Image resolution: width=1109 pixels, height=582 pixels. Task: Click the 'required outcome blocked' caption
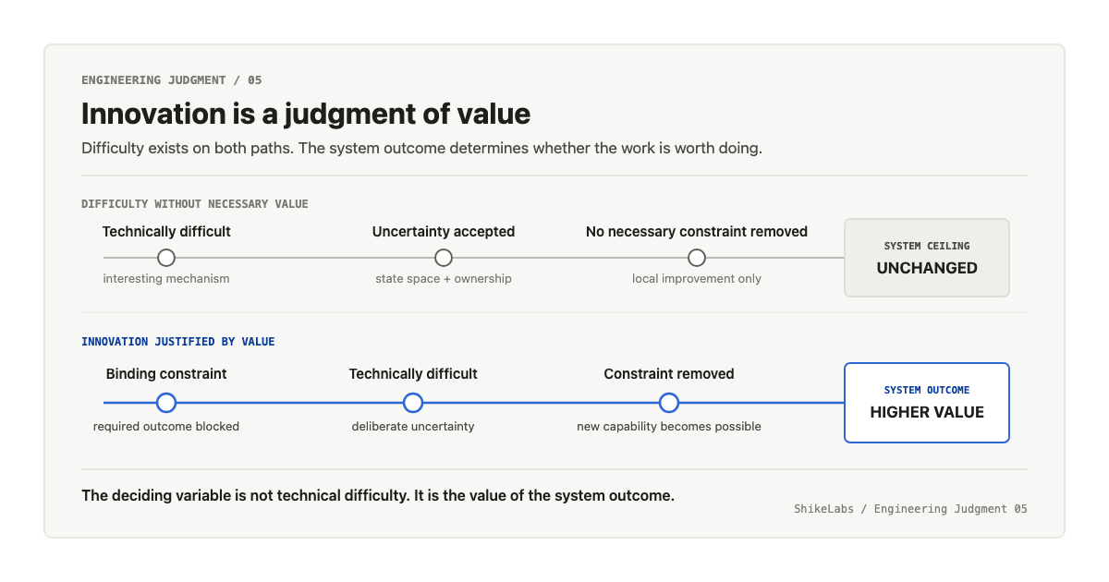pyautogui.click(x=166, y=427)
